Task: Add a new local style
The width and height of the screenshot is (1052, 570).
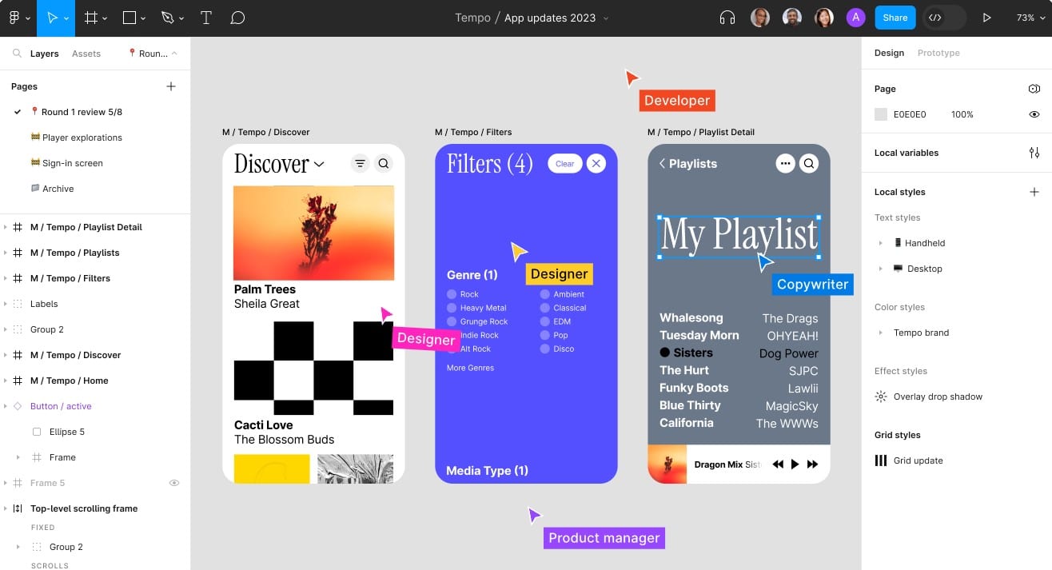Action: click(x=1034, y=192)
